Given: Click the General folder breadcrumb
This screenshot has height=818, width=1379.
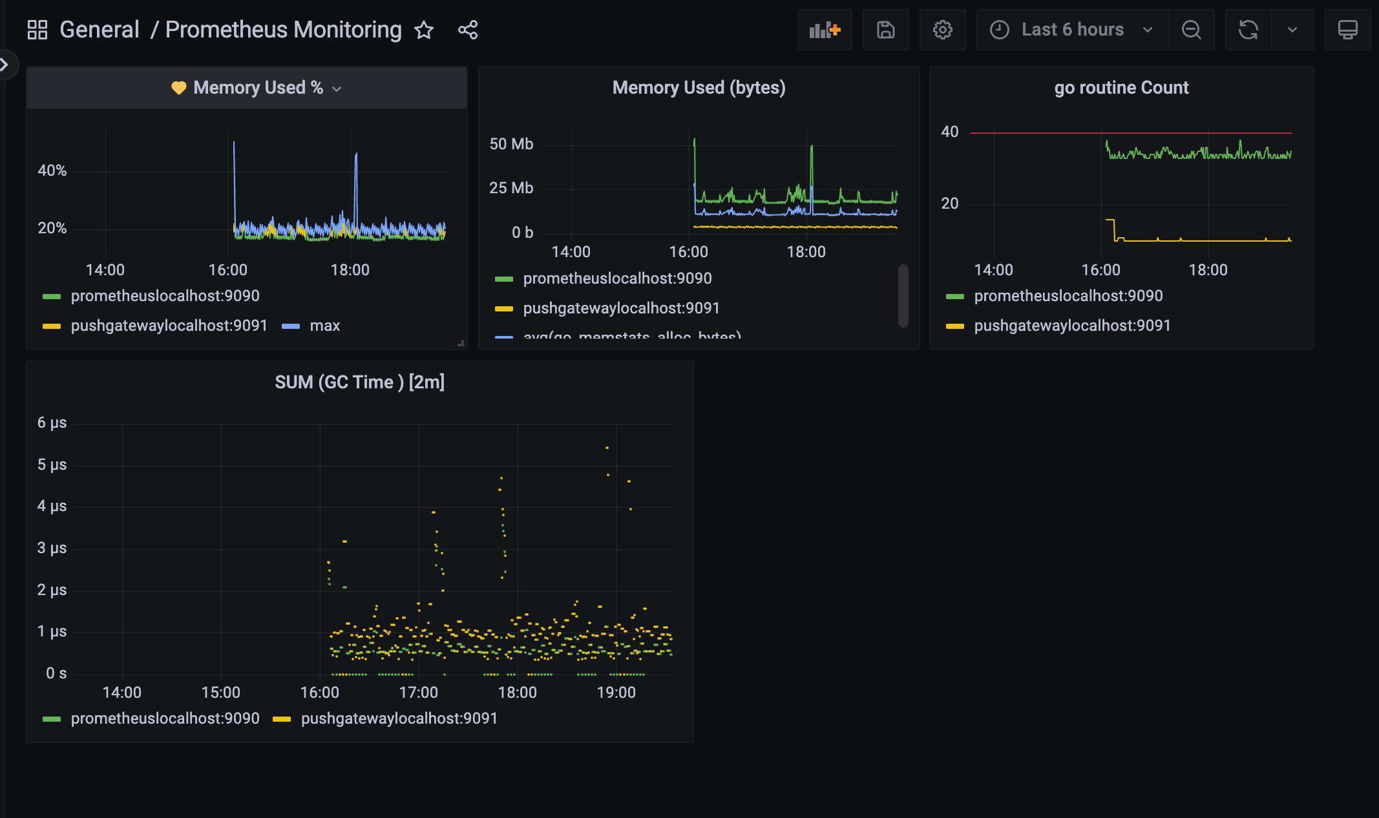Looking at the screenshot, I should coord(99,30).
